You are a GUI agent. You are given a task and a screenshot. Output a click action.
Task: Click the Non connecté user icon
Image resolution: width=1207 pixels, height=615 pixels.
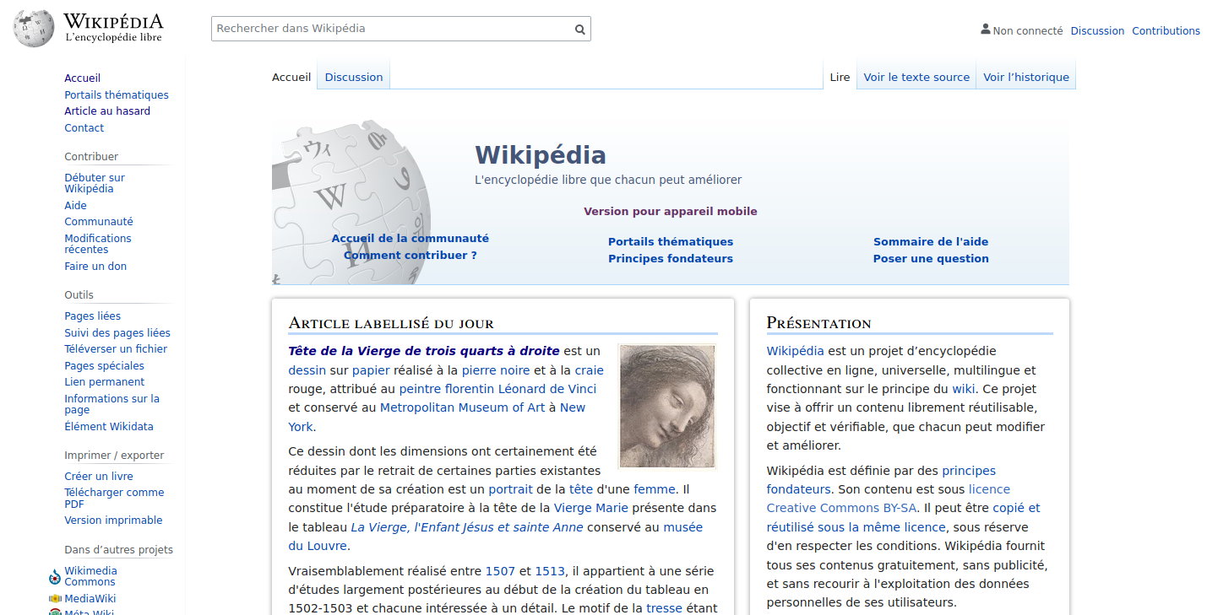985,30
